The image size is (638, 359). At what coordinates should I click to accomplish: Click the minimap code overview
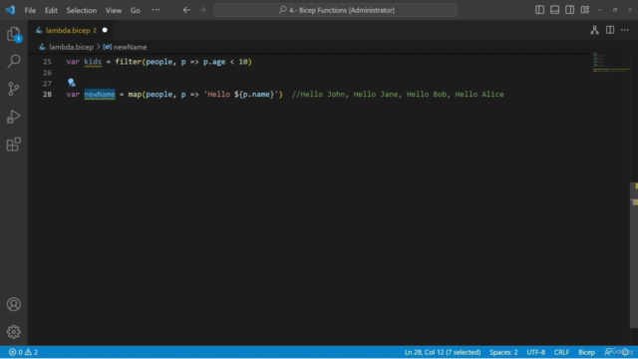click(x=610, y=62)
